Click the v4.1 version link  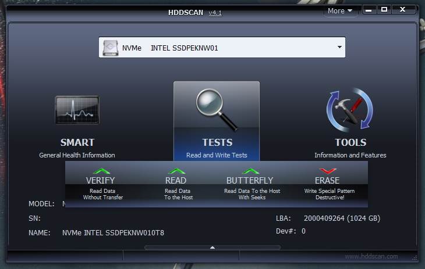pyautogui.click(x=215, y=13)
